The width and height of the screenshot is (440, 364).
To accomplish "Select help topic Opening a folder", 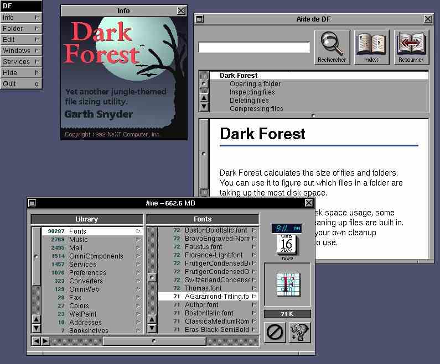I will tap(319, 84).
